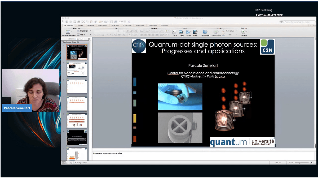Select slide 3 thumbnail

[77, 86]
